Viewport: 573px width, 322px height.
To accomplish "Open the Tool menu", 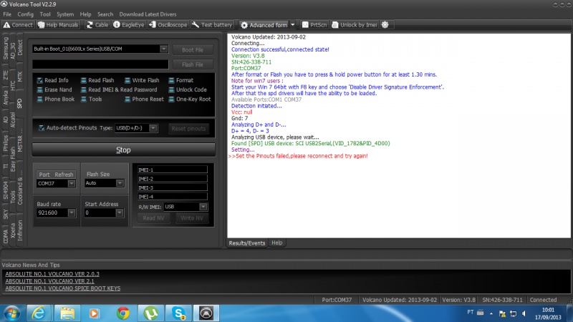I will pos(45,14).
